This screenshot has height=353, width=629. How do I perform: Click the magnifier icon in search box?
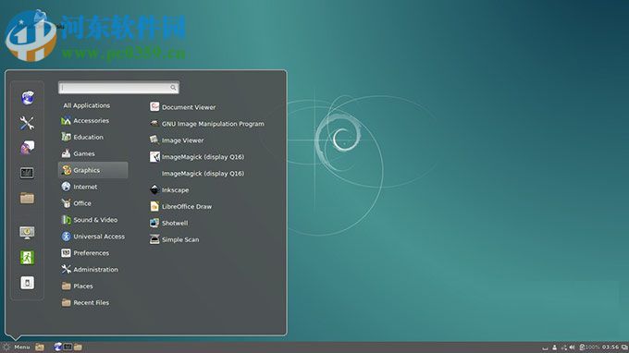coord(173,88)
